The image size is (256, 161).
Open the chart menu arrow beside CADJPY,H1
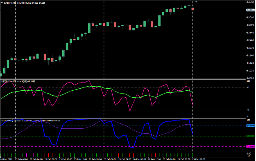2,3
